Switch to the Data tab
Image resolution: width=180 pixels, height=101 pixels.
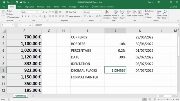coord(49,7)
